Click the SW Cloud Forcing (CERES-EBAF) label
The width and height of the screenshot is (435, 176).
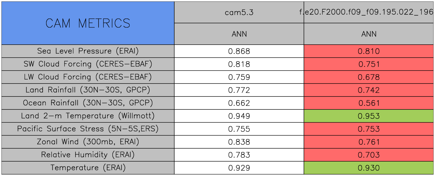(x=88, y=64)
